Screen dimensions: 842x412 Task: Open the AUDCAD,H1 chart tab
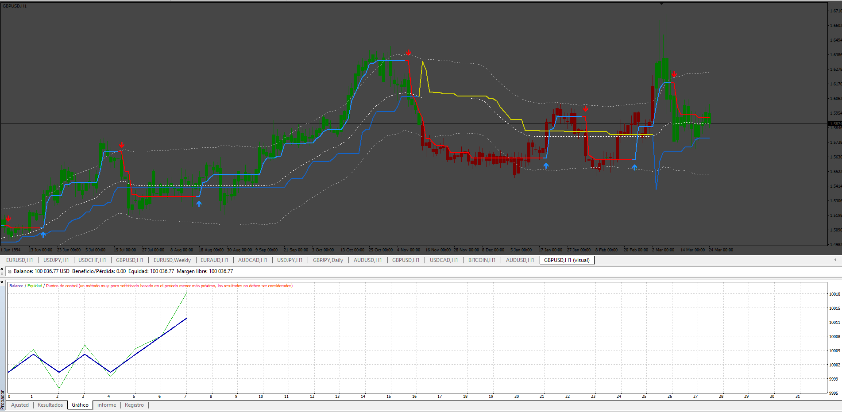click(x=253, y=260)
